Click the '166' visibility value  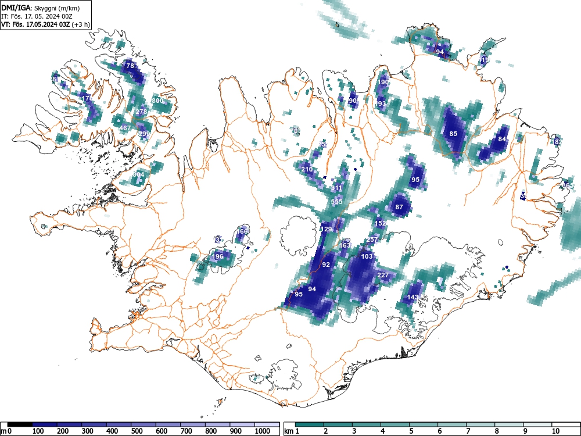242,231
